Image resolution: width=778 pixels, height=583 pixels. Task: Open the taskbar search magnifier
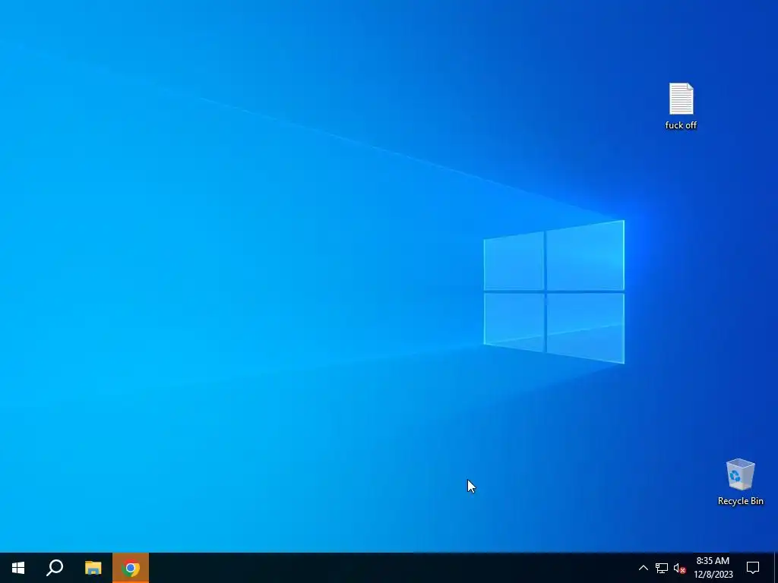pyautogui.click(x=55, y=568)
